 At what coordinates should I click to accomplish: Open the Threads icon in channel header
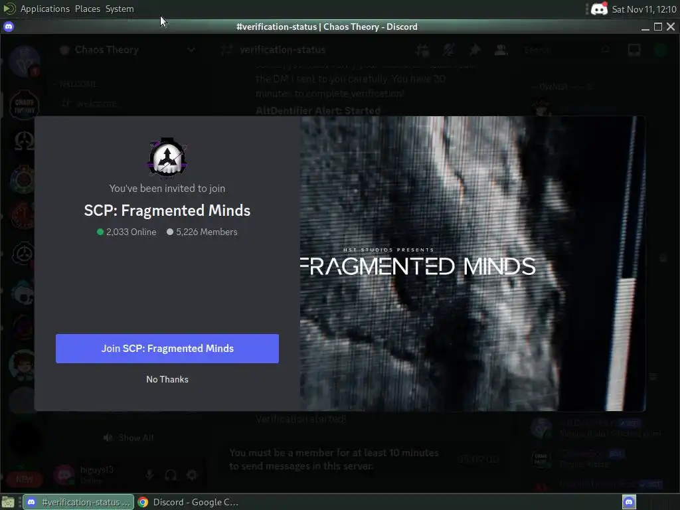(422, 50)
